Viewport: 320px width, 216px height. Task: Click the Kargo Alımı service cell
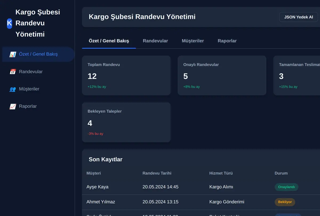221,187
